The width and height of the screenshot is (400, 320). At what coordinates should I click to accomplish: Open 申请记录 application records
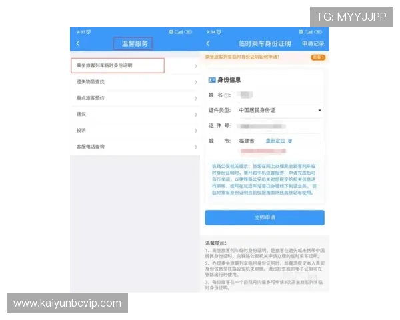point(313,43)
